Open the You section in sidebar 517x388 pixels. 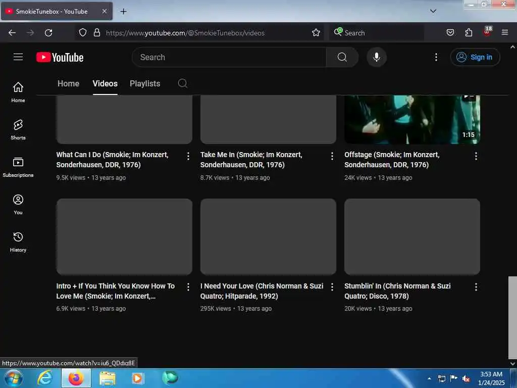18,205
